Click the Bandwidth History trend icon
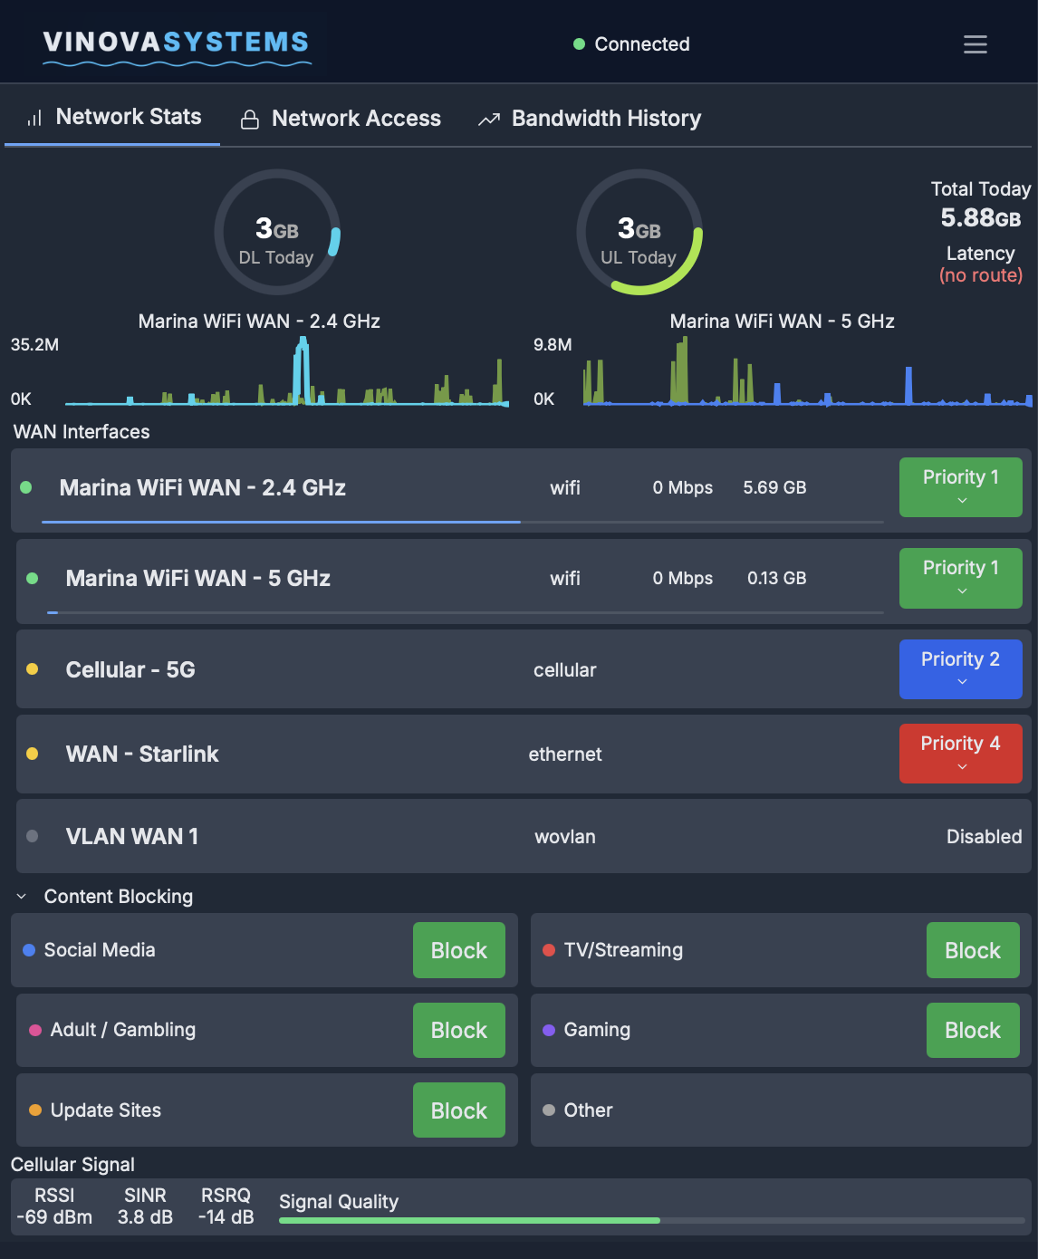Screen dimensions: 1038x1259 pyautogui.click(x=488, y=118)
